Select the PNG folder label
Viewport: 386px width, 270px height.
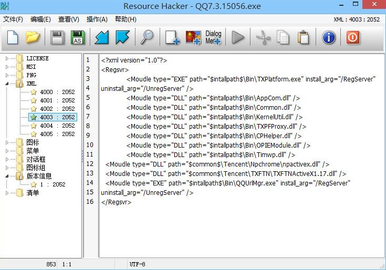point(32,75)
